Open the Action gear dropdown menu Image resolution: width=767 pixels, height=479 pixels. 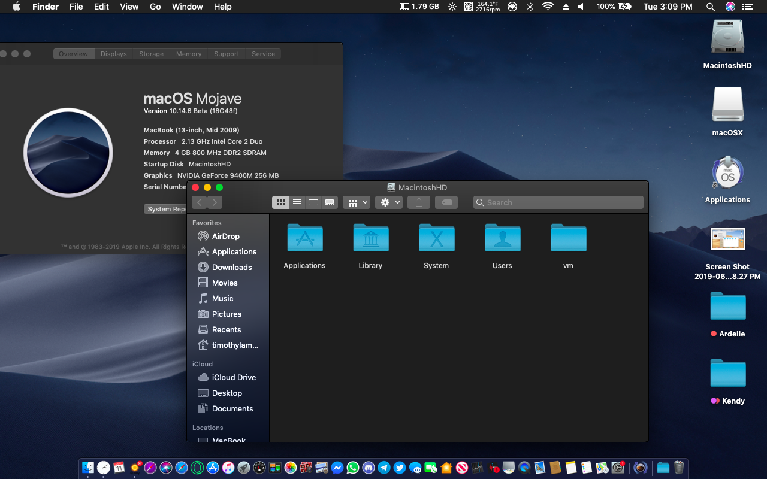(x=389, y=202)
